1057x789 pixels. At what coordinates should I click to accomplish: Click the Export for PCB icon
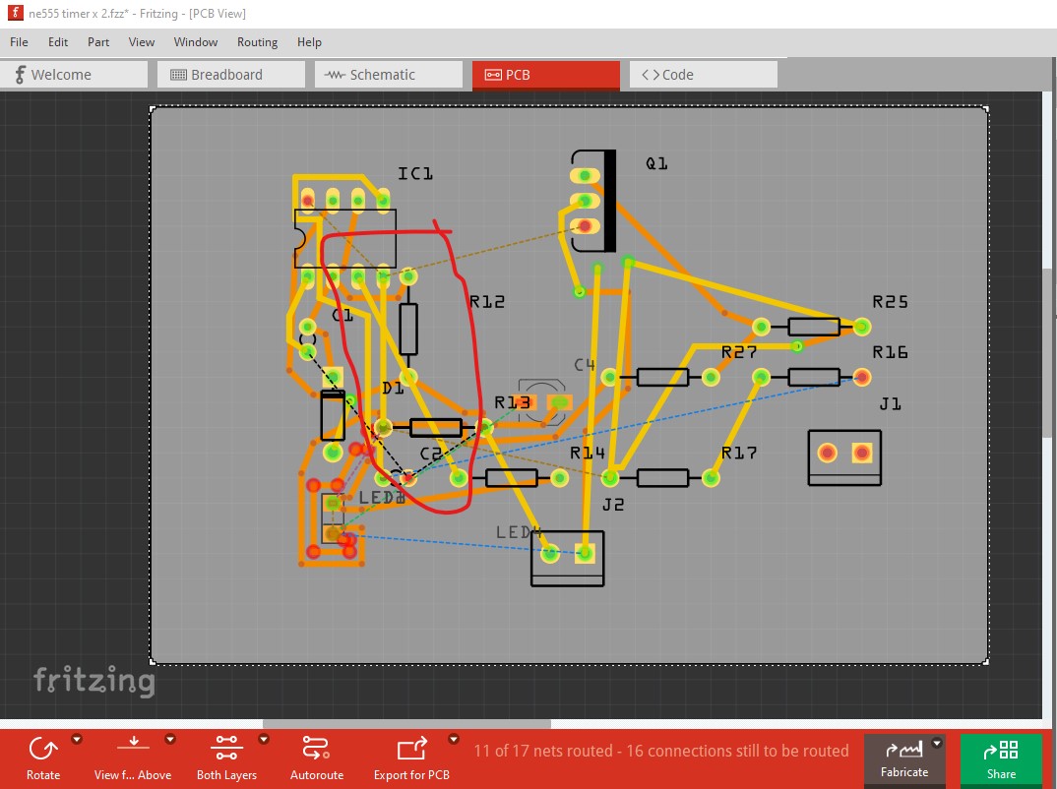[411, 750]
